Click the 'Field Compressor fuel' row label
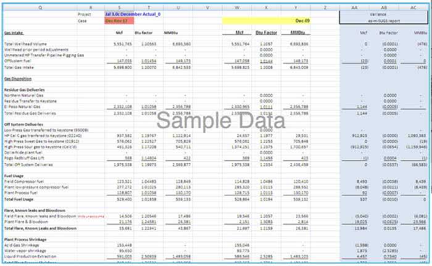Screen dimensions: 432x266 pyautogui.click(x=24, y=182)
